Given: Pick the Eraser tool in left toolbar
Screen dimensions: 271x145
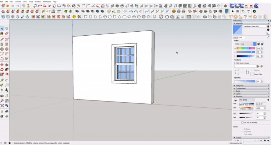Looking at the screenshot, I should (7, 33).
